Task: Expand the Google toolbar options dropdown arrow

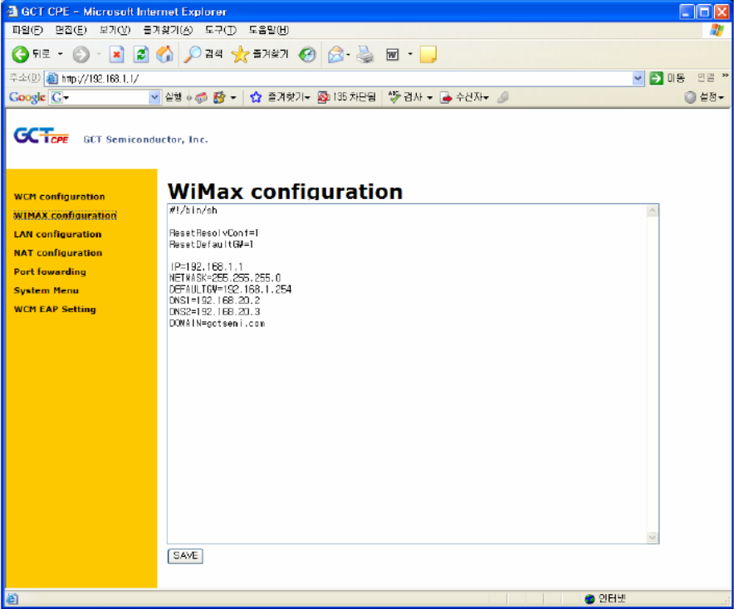Action: click(233, 97)
